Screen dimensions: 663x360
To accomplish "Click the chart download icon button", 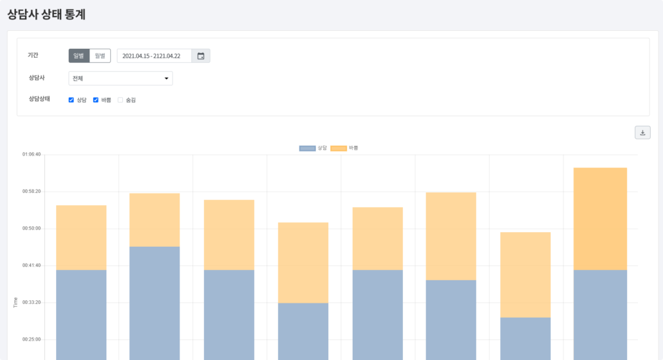I will (x=642, y=132).
